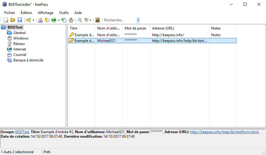Screen dimensions: 266x155
Task: Sort by the Titre column header
Action: [x=81, y=28]
